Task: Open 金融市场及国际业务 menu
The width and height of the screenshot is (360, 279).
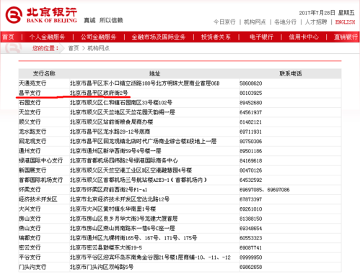Action: (x=159, y=37)
